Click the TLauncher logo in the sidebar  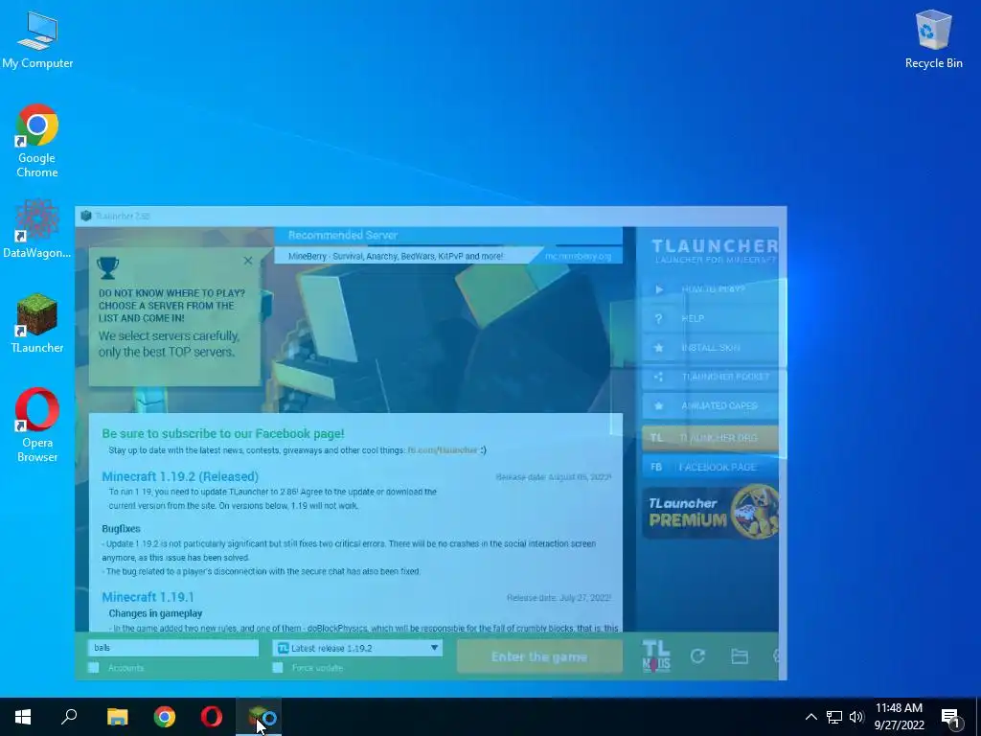[715, 250]
